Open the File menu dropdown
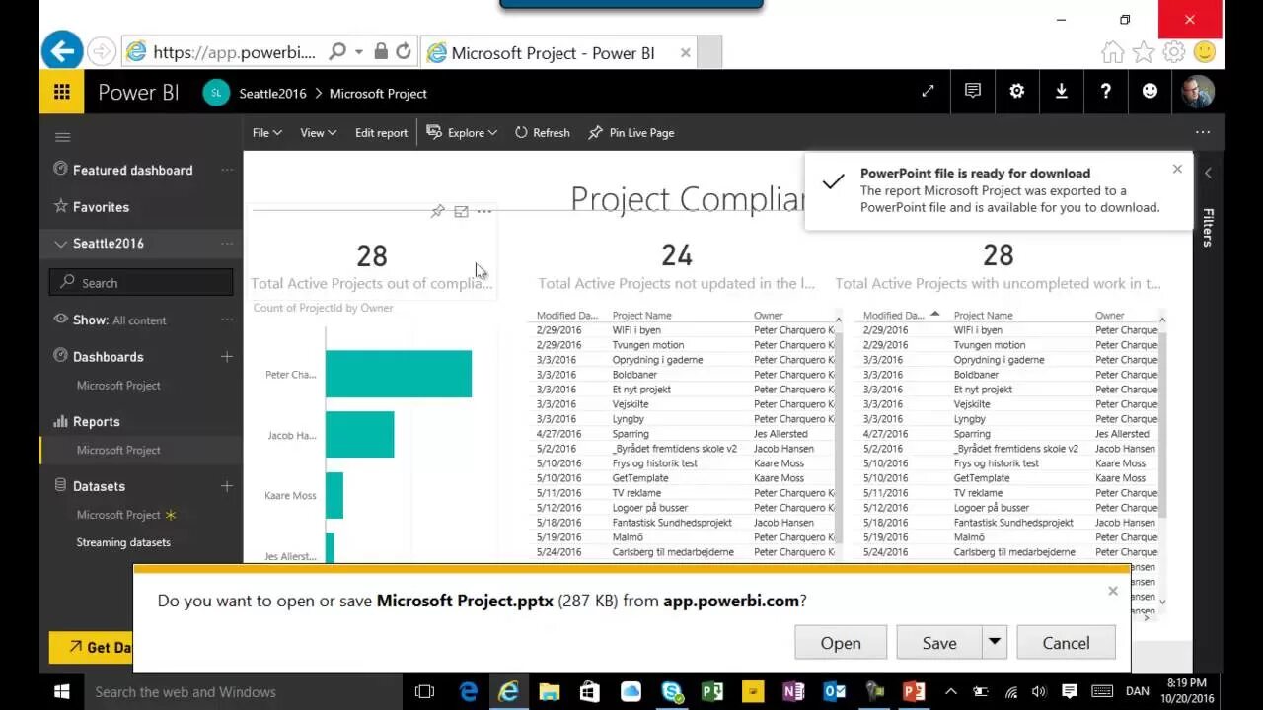The width and height of the screenshot is (1263, 710). [x=266, y=132]
